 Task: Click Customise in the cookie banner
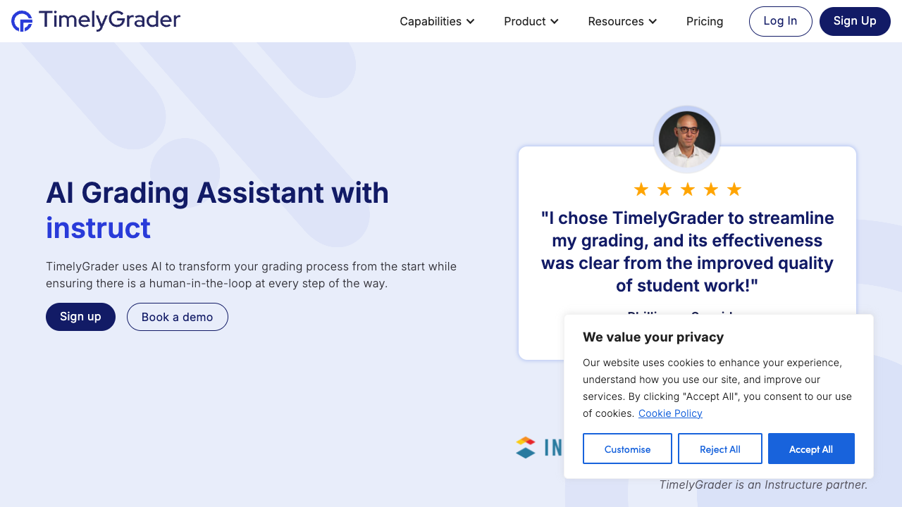[x=627, y=449]
